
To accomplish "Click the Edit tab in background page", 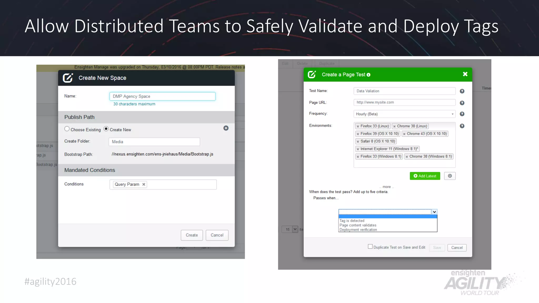I will tap(285, 64).
